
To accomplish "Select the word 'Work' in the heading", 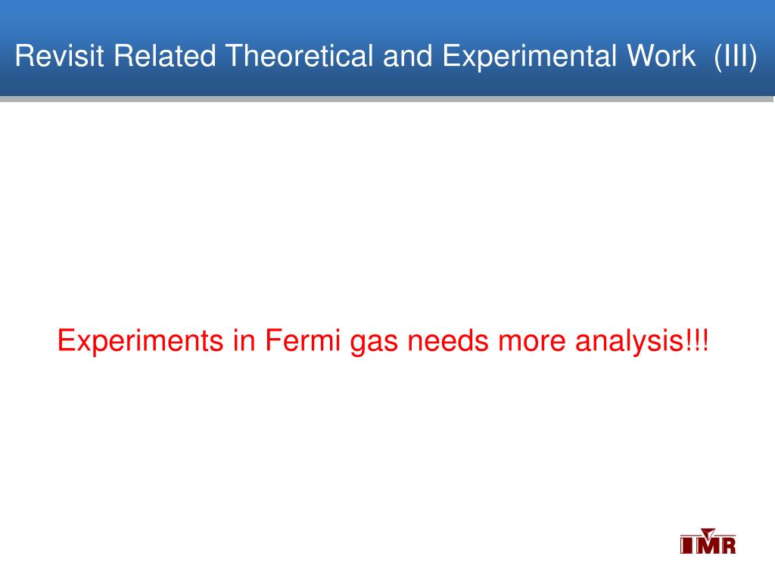I will coord(661,55).
